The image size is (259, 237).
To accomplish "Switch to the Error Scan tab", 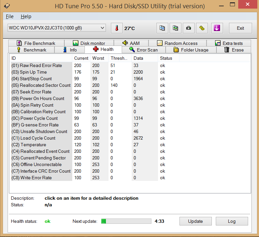I will click(x=144, y=50).
